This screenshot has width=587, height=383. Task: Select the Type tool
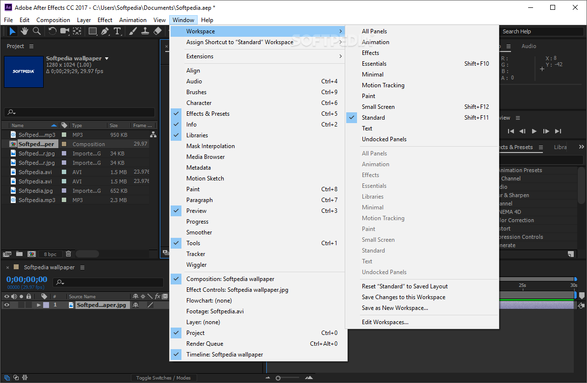click(118, 31)
